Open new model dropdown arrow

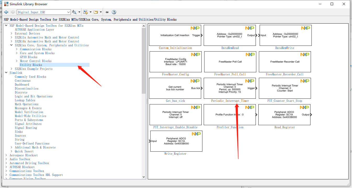tap(90, 12)
